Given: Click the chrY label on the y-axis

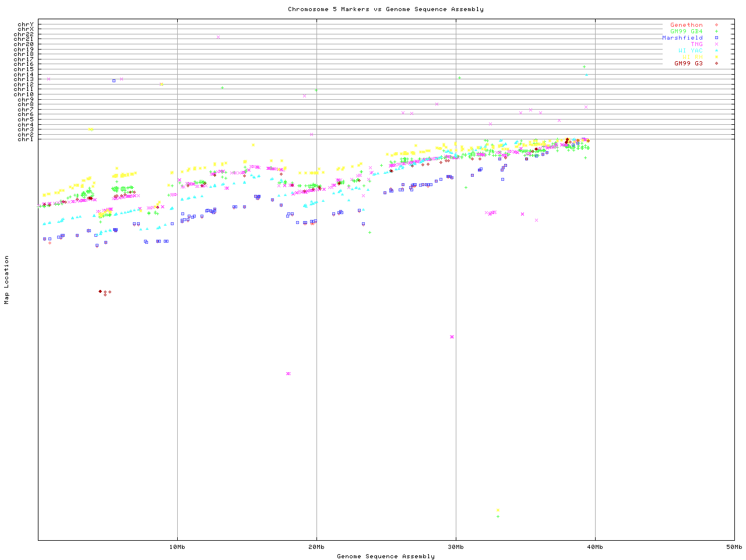Looking at the screenshot, I should coord(26,24).
